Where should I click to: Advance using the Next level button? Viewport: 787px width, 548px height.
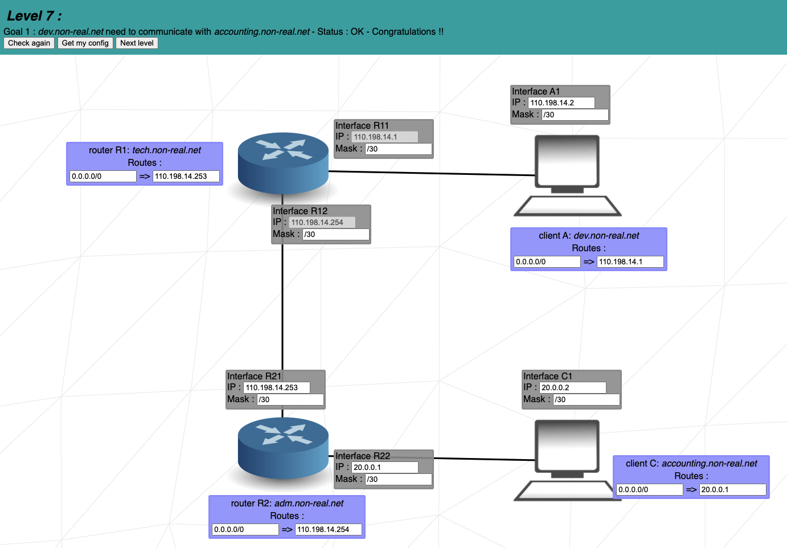click(x=137, y=43)
